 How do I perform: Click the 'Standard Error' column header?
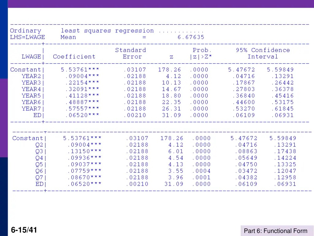[x=131, y=53]
